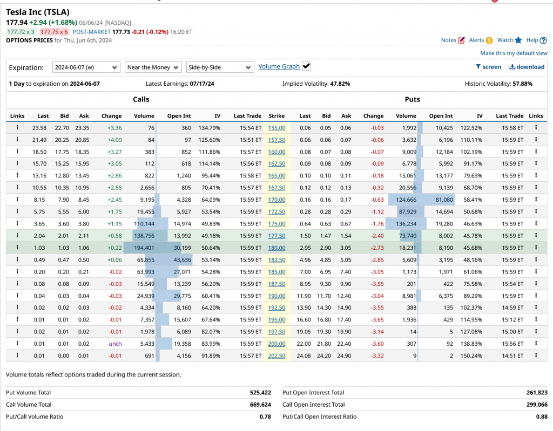This screenshot has height=431, width=553.
Task: Open calls-side links menu for 180.00 strike row
Action: [17, 248]
